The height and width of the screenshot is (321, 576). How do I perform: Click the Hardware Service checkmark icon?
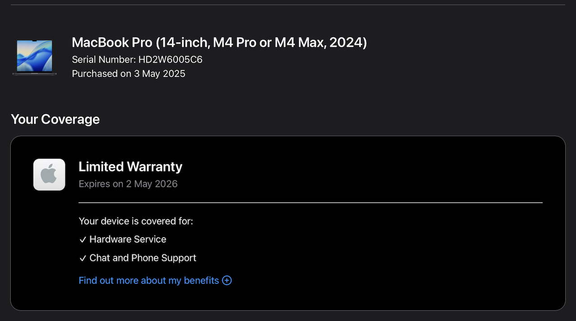(x=83, y=240)
